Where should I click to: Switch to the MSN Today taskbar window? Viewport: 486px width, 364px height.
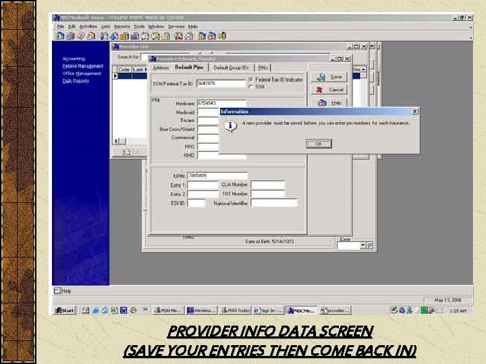point(236,310)
